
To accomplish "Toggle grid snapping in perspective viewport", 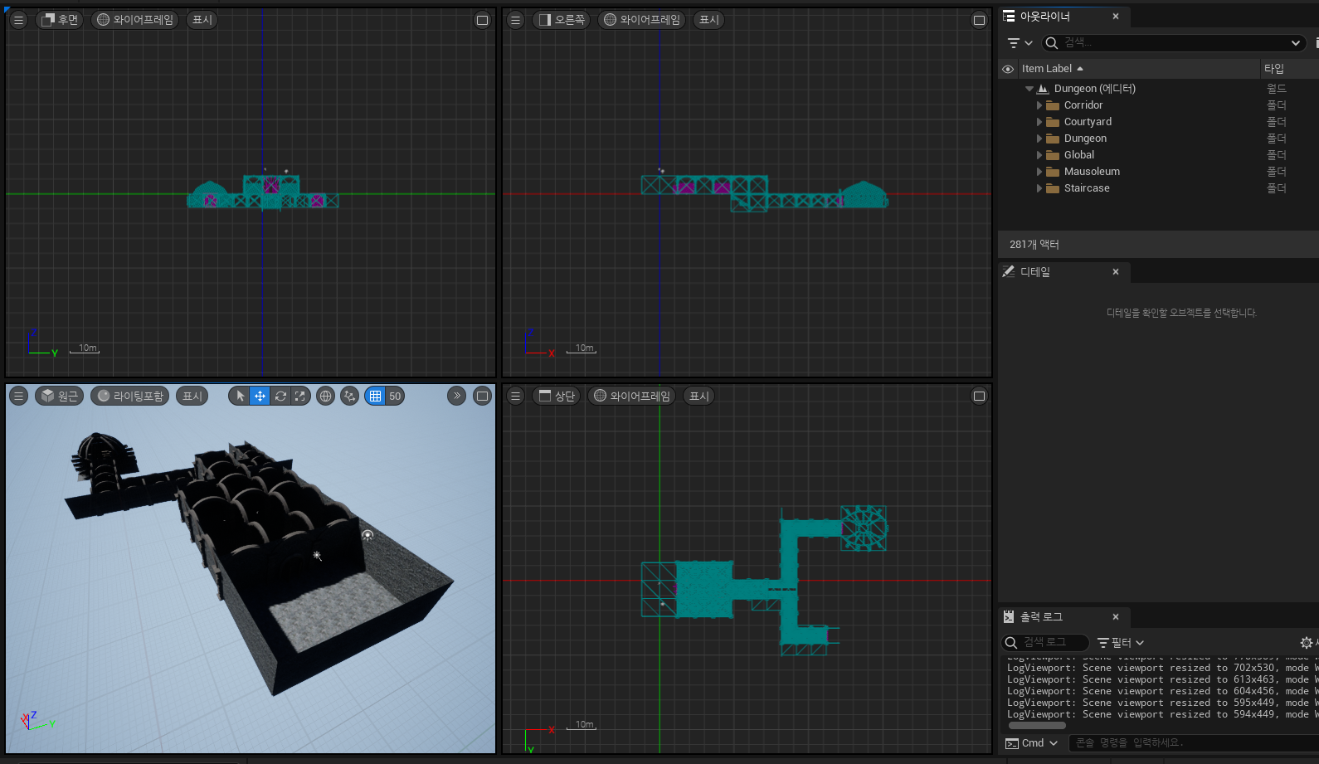I will (375, 397).
